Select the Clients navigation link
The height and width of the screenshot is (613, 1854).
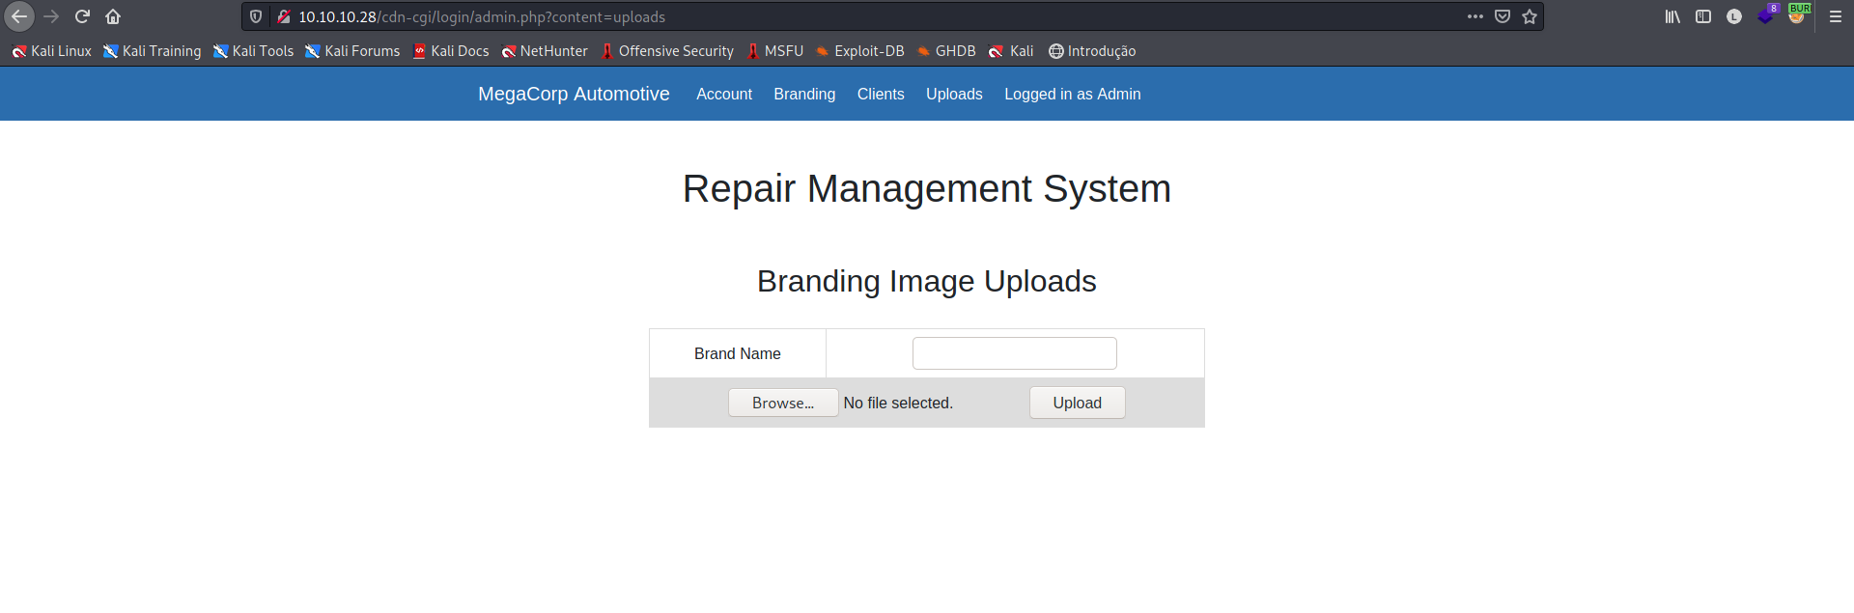(881, 94)
